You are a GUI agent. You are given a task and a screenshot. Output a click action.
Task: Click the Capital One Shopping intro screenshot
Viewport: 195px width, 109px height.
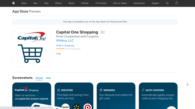[32, 96]
